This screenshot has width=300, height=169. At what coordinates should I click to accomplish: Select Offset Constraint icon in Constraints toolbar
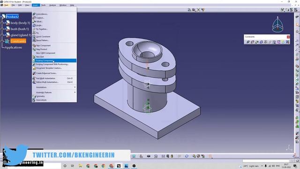(257, 42)
